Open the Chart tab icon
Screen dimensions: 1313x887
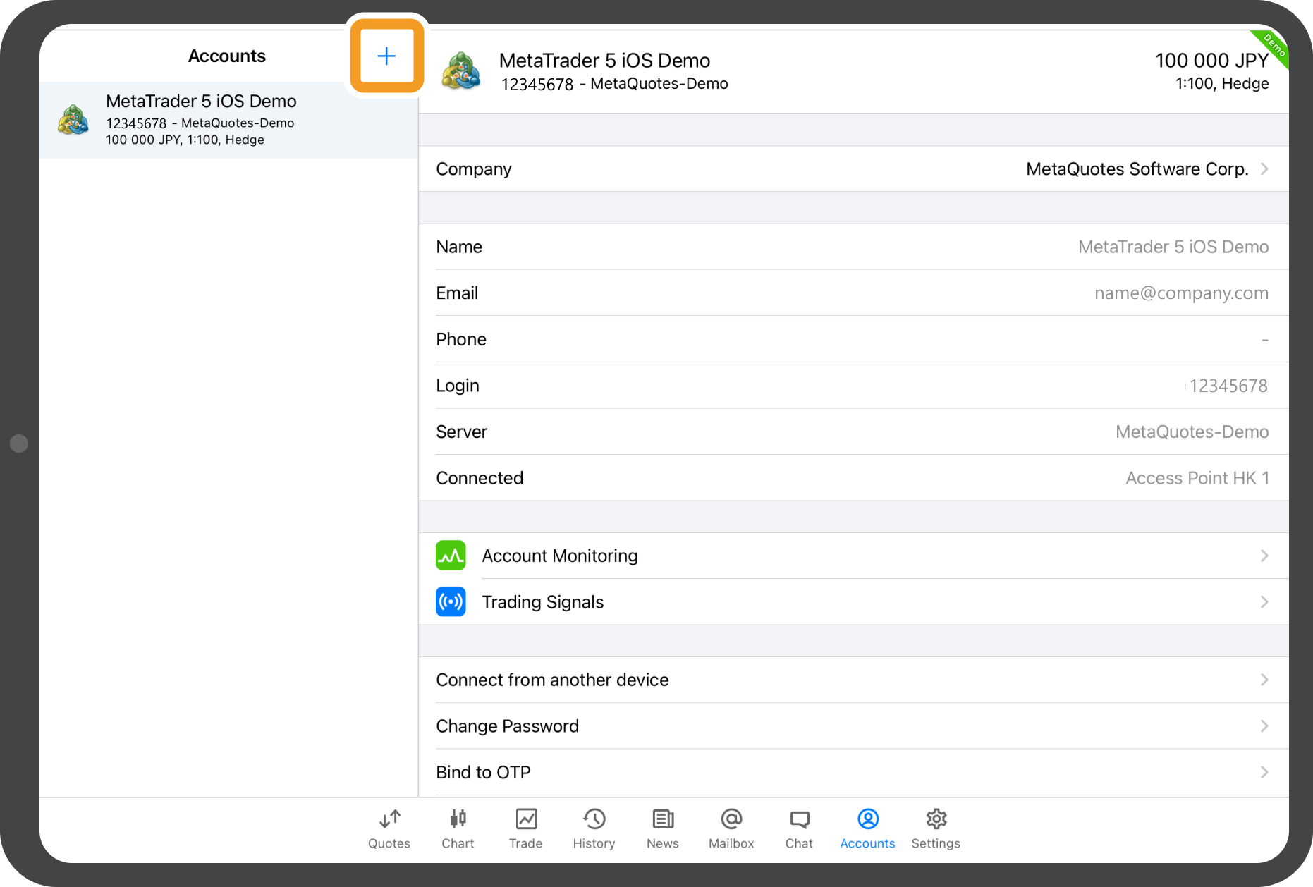point(458,819)
